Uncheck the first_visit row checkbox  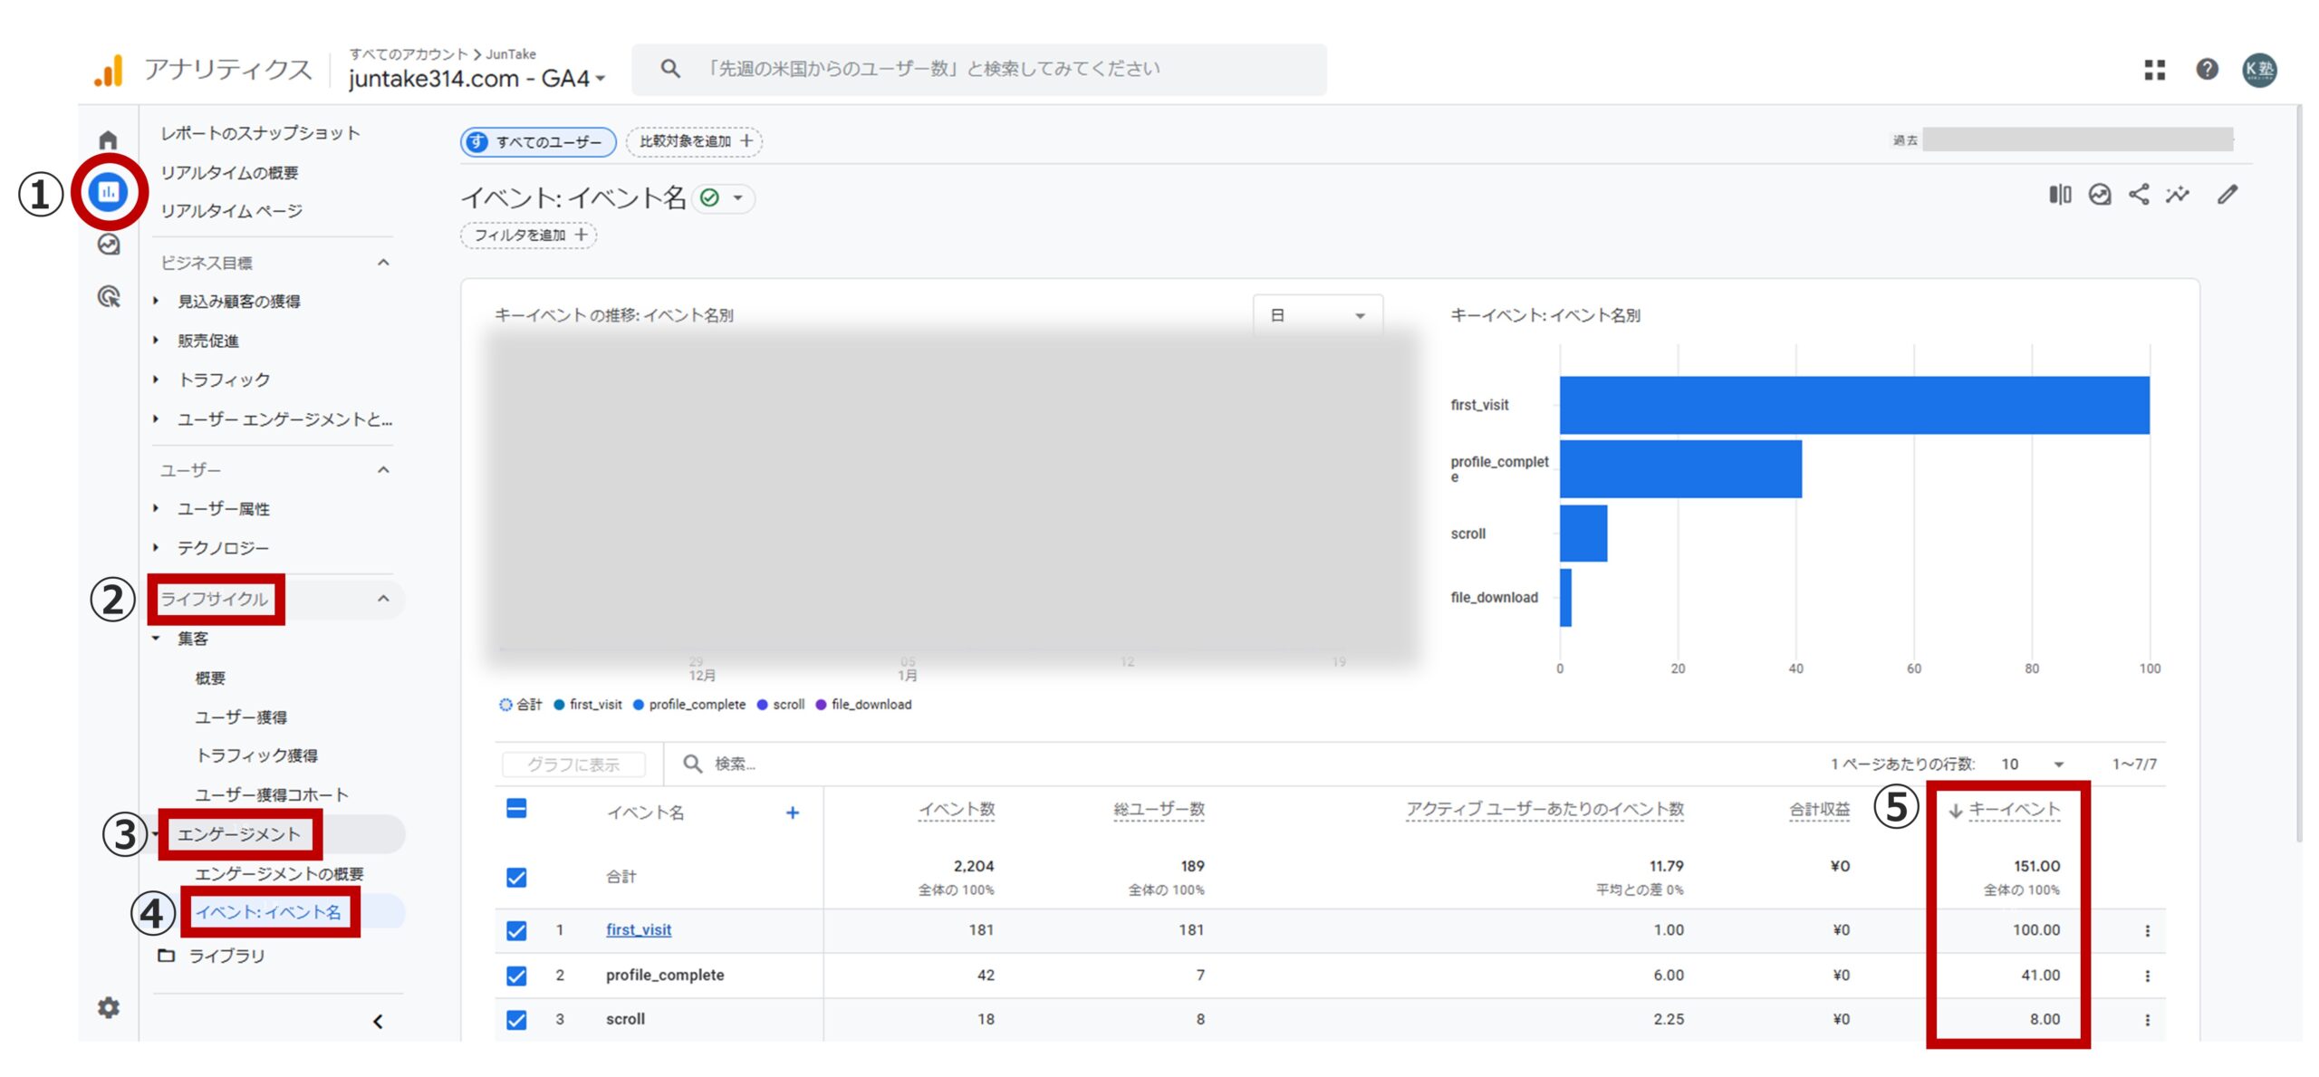coord(515,929)
